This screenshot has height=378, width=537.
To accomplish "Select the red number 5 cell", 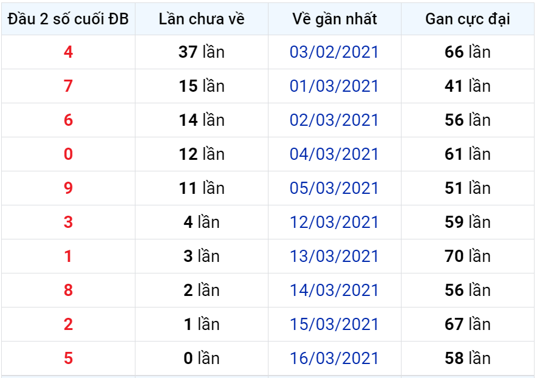I will [x=68, y=358].
